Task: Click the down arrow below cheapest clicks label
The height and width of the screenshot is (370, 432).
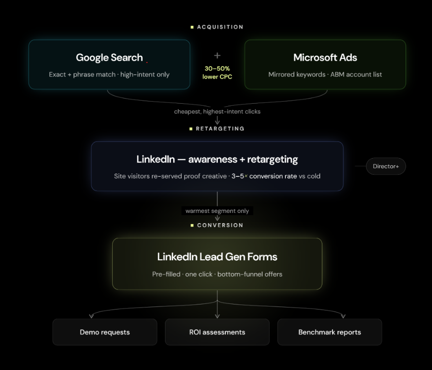Action: coord(217,120)
